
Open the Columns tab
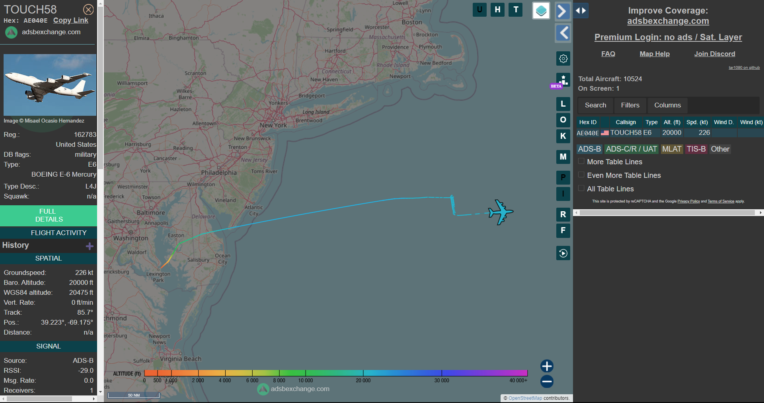[667, 105]
